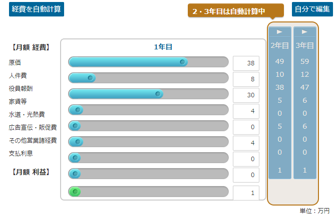Click the 月額利益 value field showing 1
Image resolution: width=336 pixels, height=215 pixels.
tap(246, 193)
